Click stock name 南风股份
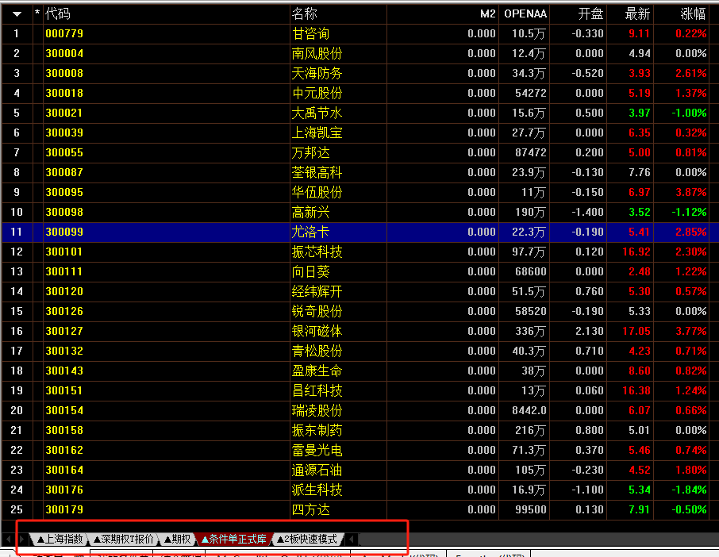This screenshot has width=719, height=557. pyautogui.click(x=317, y=53)
